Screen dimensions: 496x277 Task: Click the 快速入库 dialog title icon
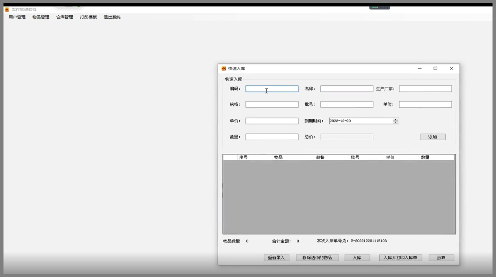224,69
